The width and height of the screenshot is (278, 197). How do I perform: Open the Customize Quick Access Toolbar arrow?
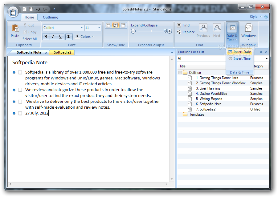(55, 9)
